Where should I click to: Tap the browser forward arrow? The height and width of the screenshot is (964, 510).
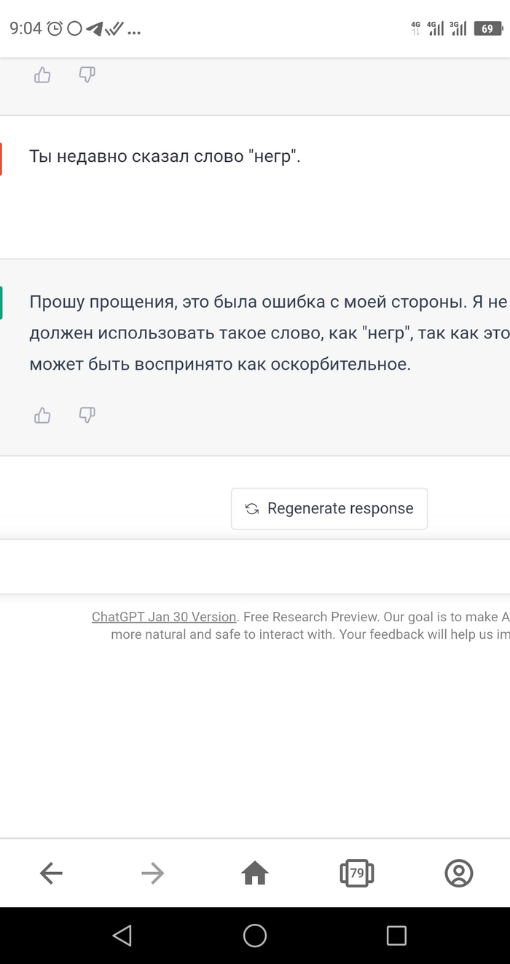pos(152,873)
